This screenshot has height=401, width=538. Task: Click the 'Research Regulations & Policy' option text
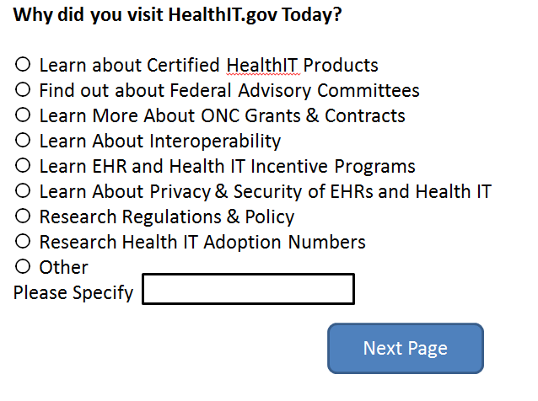tap(167, 217)
